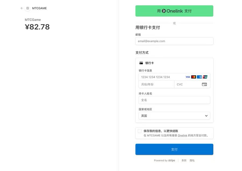
Task: Click the MTCGame product name text
Action: [x=33, y=20]
